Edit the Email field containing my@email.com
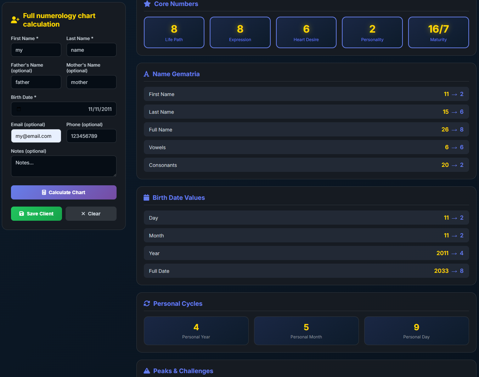Screen dimensions: 479x377 [36, 136]
